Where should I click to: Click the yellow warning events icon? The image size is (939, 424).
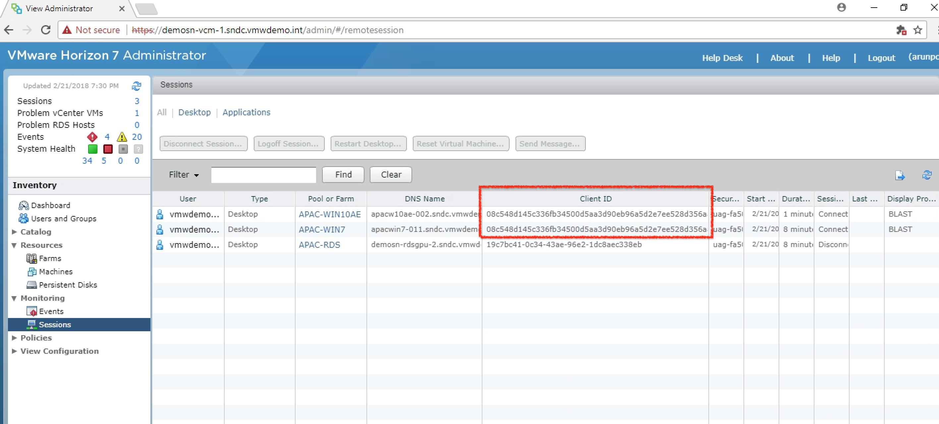[x=122, y=137]
